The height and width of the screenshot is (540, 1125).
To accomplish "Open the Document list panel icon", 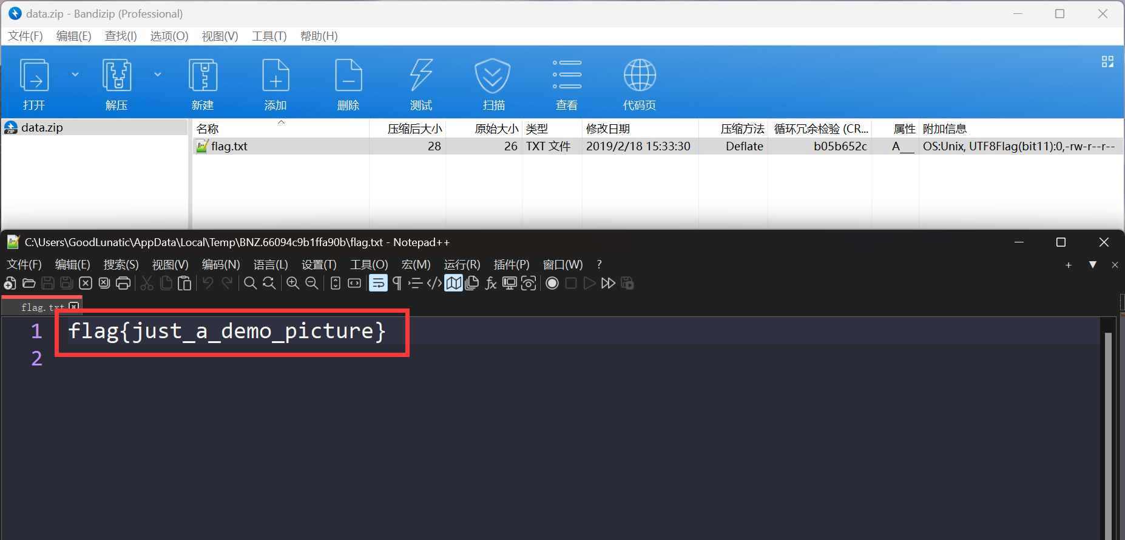I will coord(472,283).
